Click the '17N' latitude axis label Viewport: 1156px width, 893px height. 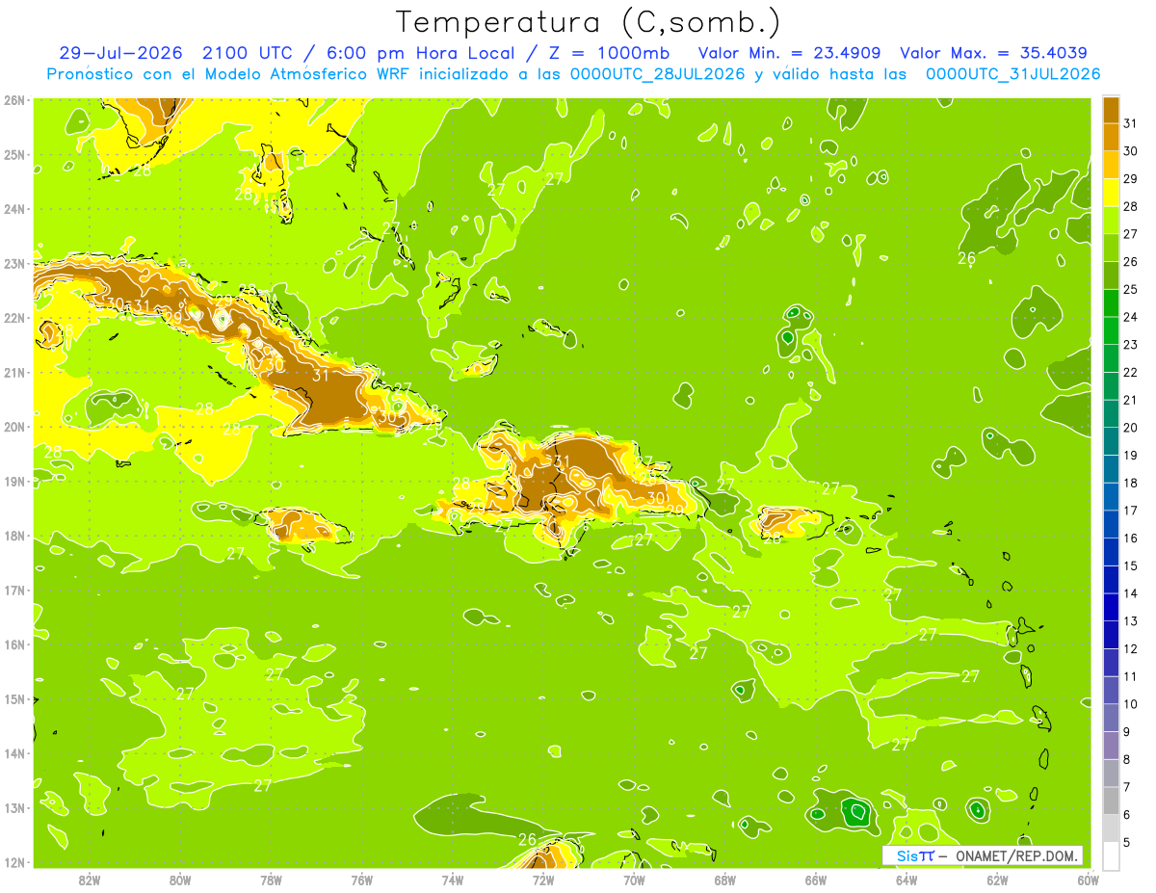pos(13,590)
